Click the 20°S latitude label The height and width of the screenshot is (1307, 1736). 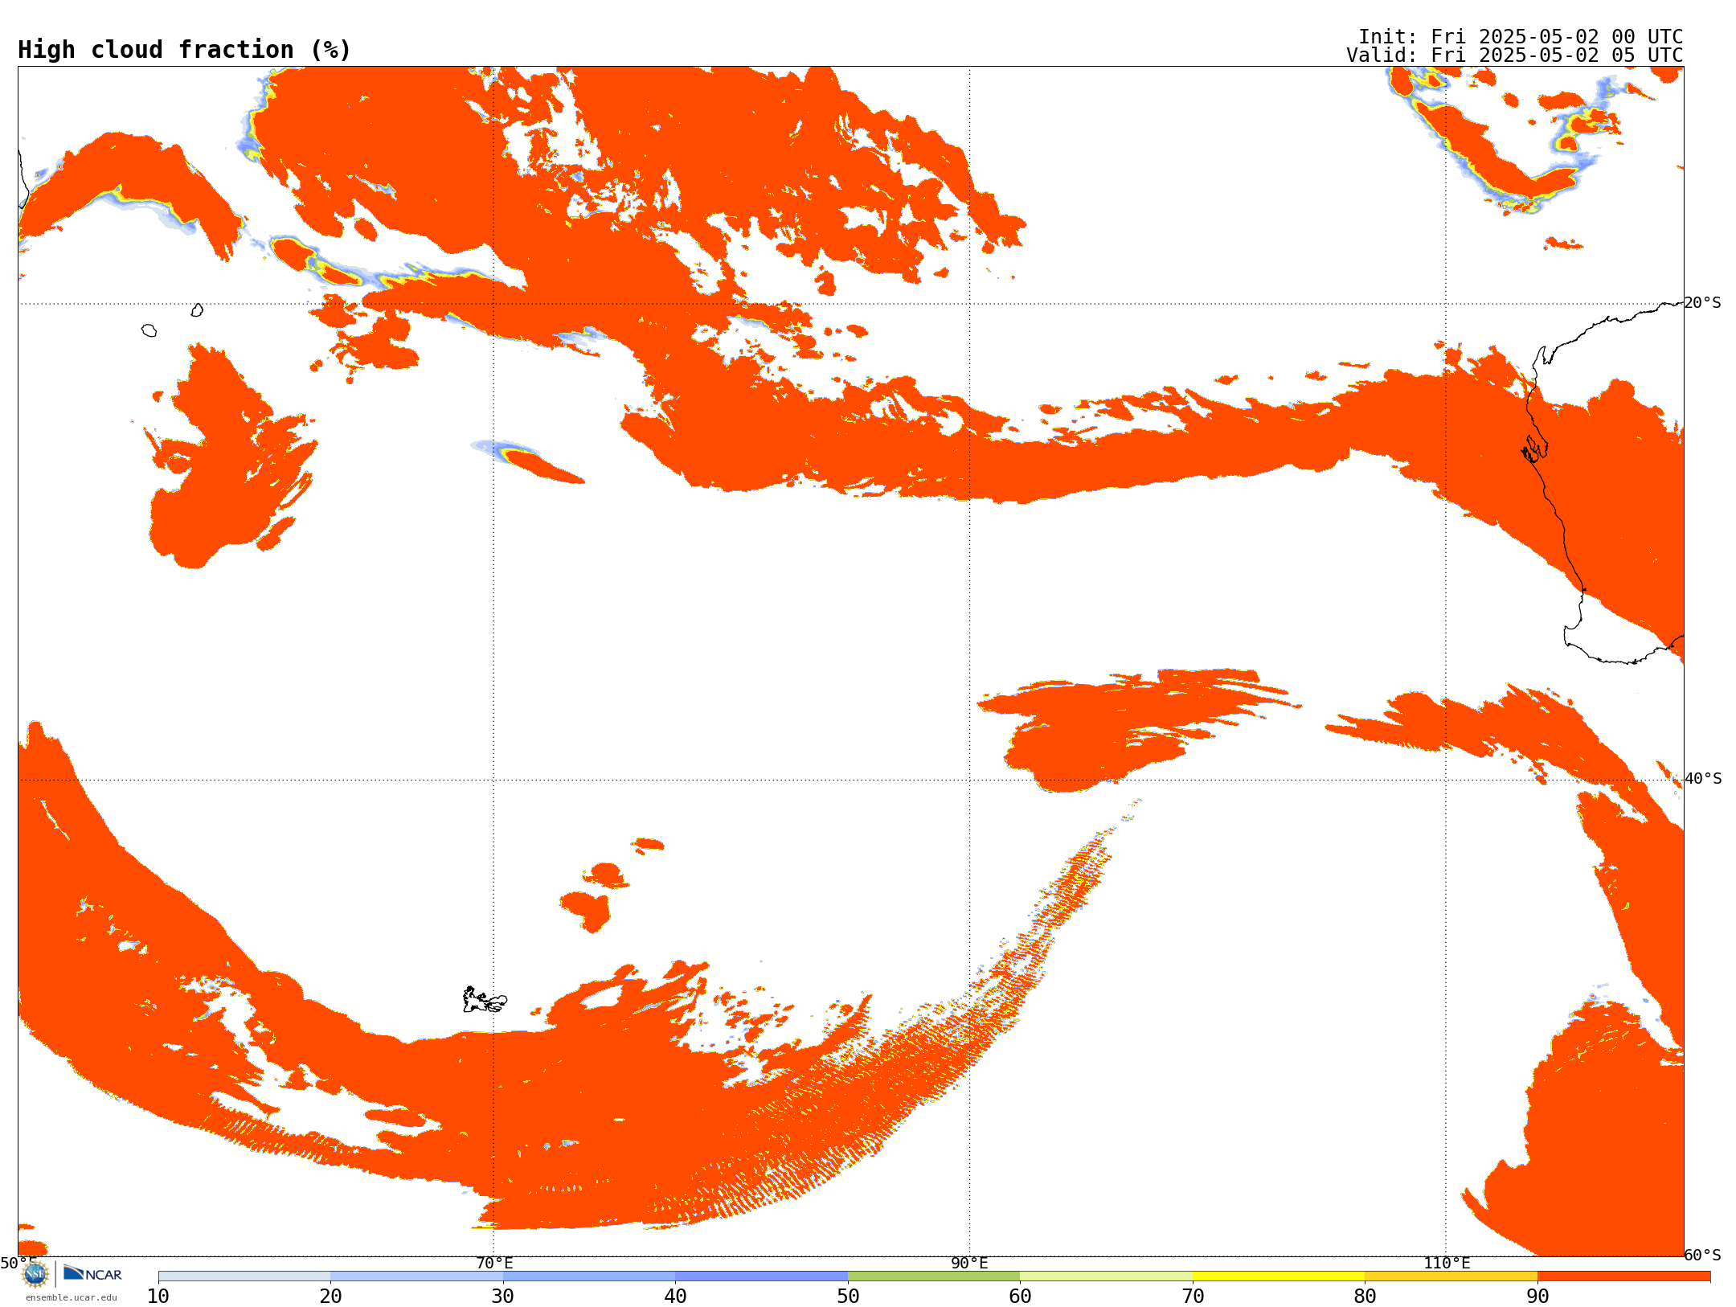[x=1703, y=302]
